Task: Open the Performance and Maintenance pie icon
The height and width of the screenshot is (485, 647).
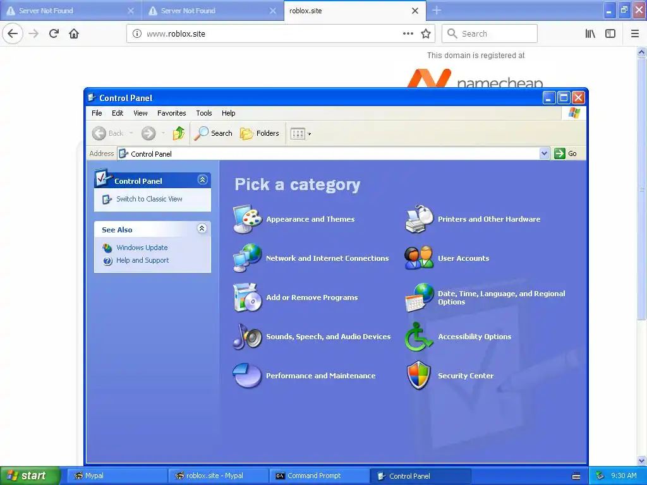Action: (x=247, y=376)
